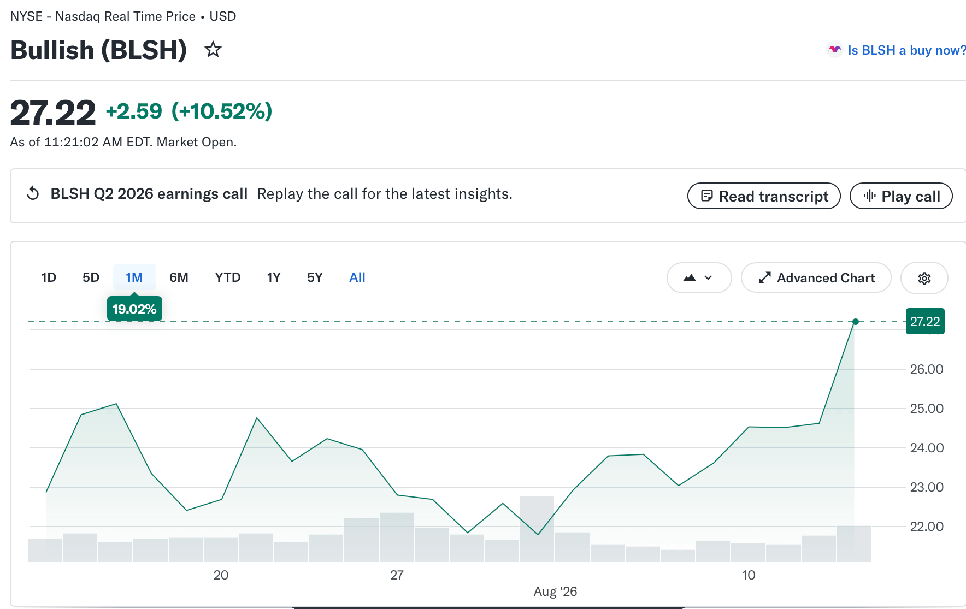Switch chart to 5D range
The height and width of the screenshot is (609, 966).
91,277
